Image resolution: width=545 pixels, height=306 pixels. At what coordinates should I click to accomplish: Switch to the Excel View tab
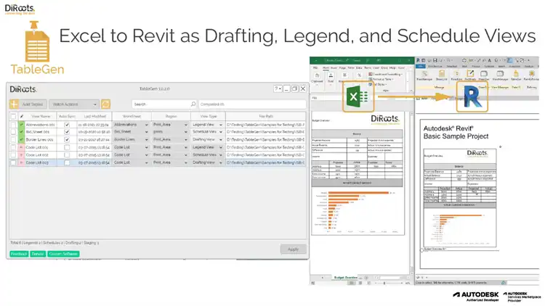pyautogui.click(x=376, y=67)
